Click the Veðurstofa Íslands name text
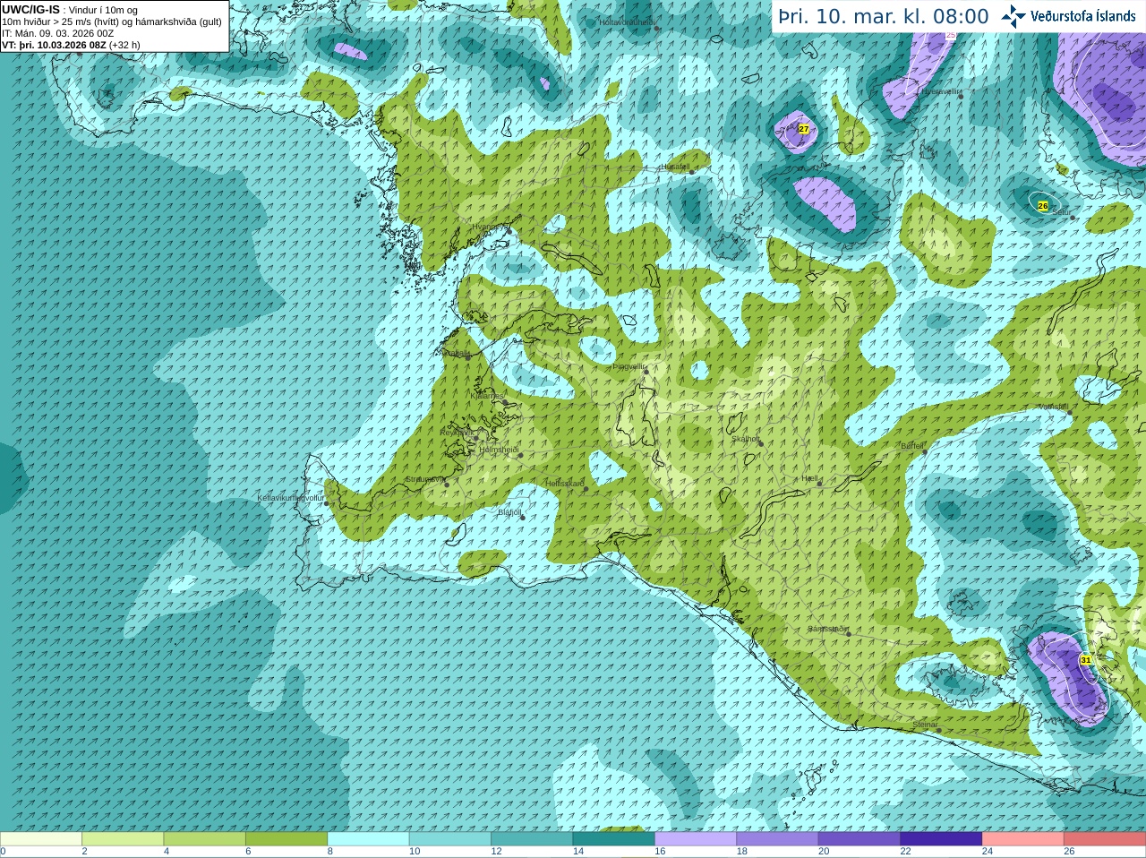Screen dimensions: 1146x858 (1082, 16)
